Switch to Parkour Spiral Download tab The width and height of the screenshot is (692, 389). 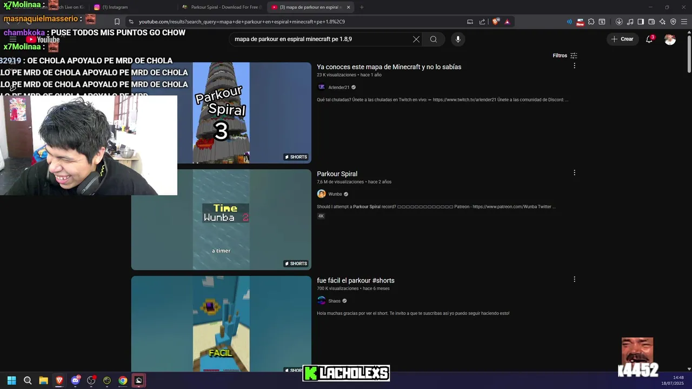tap(222, 7)
